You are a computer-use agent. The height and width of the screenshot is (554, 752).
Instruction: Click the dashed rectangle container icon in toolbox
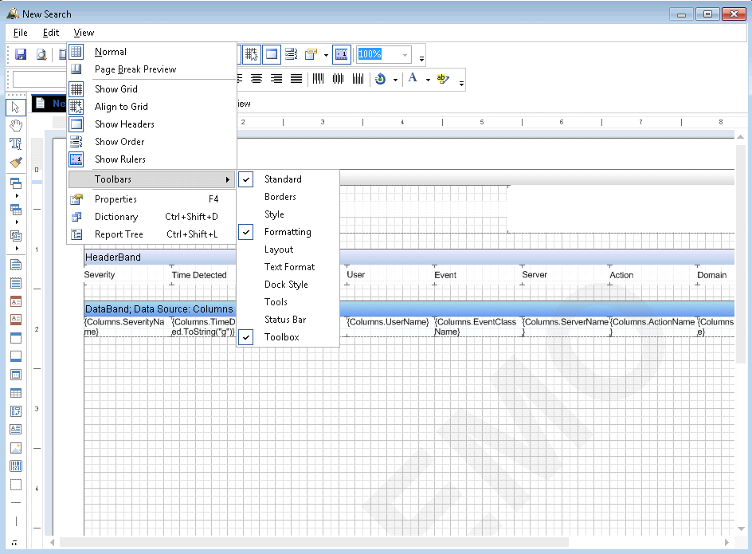(15, 485)
